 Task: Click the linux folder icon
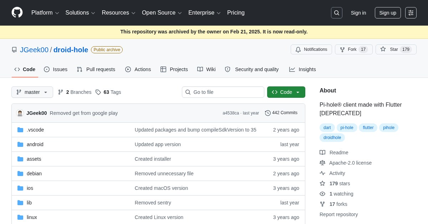coord(20,217)
